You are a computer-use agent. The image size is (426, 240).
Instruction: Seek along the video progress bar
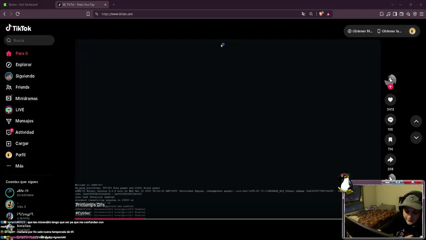pyautogui.click(x=208, y=219)
